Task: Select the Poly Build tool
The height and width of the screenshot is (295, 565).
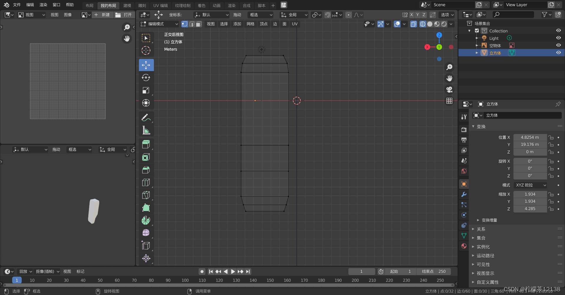Action: (146, 208)
